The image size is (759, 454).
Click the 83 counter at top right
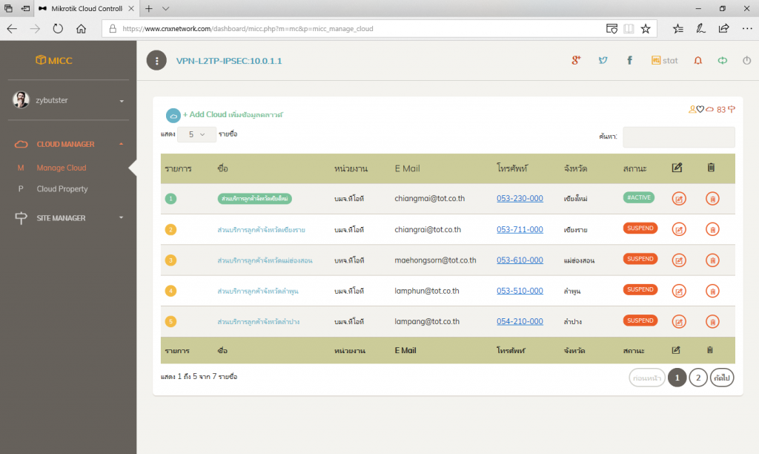[720, 110]
